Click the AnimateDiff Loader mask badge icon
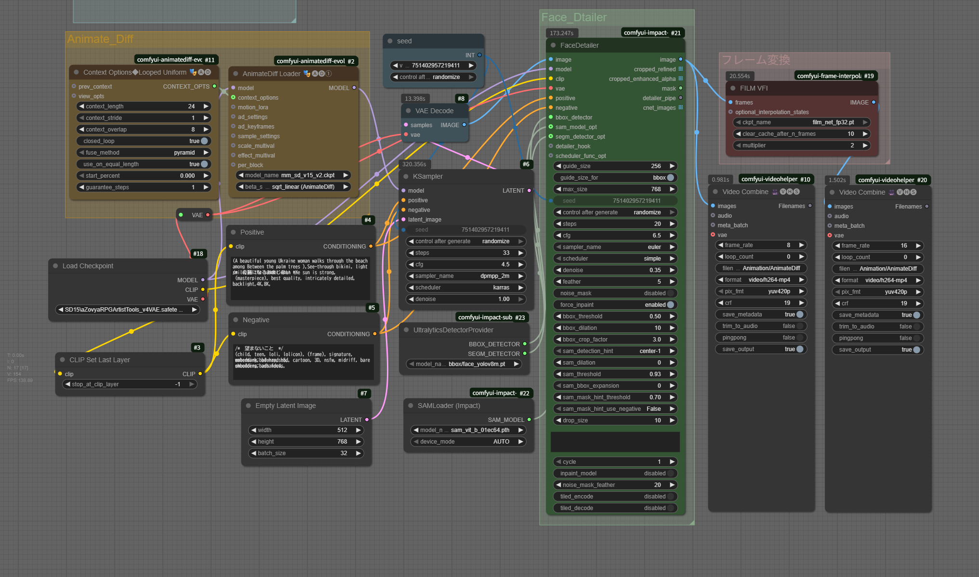 click(x=307, y=74)
